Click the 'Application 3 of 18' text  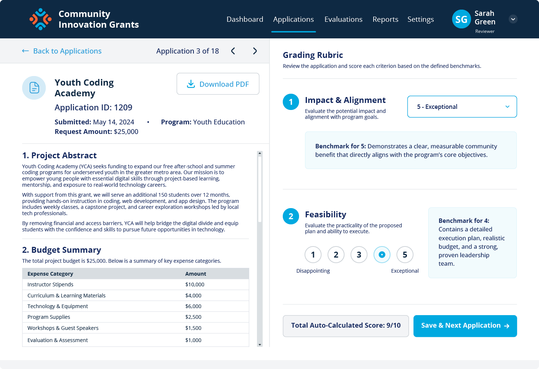click(x=188, y=51)
